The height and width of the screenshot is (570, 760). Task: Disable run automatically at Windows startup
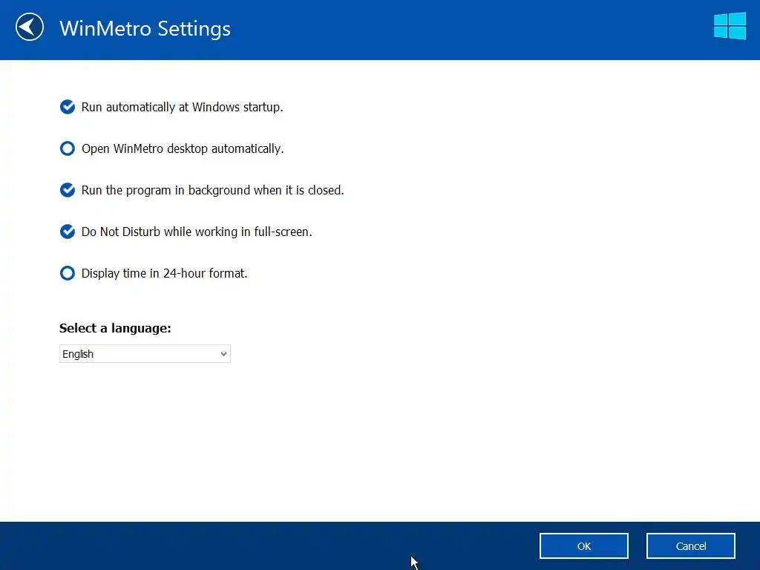pos(68,107)
